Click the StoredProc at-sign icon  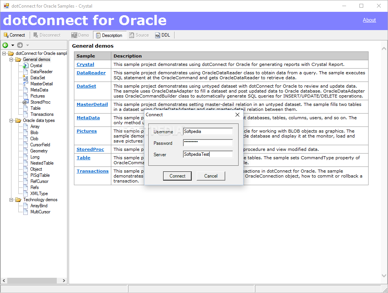coord(26,102)
